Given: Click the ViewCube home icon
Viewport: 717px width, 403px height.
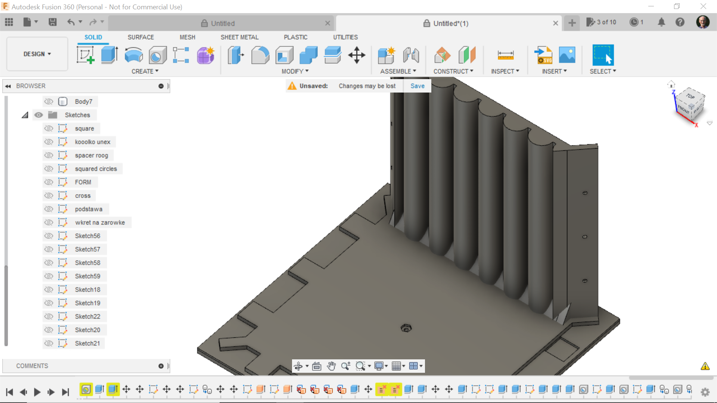Looking at the screenshot, I should tap(671, 84).
